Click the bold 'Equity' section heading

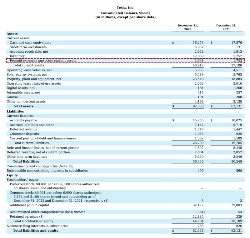click(x=12, y=175)
